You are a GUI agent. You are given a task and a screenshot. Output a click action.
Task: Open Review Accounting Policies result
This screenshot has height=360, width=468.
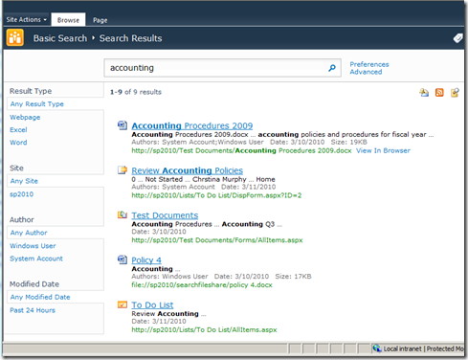pos(188,170)
